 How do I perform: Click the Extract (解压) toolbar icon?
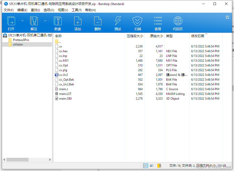pyautogui.click(x=34, y=21)
